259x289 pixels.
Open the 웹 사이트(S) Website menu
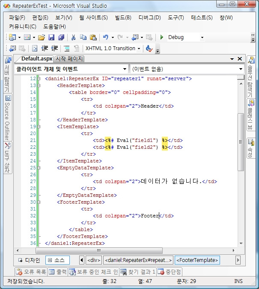(x=93, y=18)
